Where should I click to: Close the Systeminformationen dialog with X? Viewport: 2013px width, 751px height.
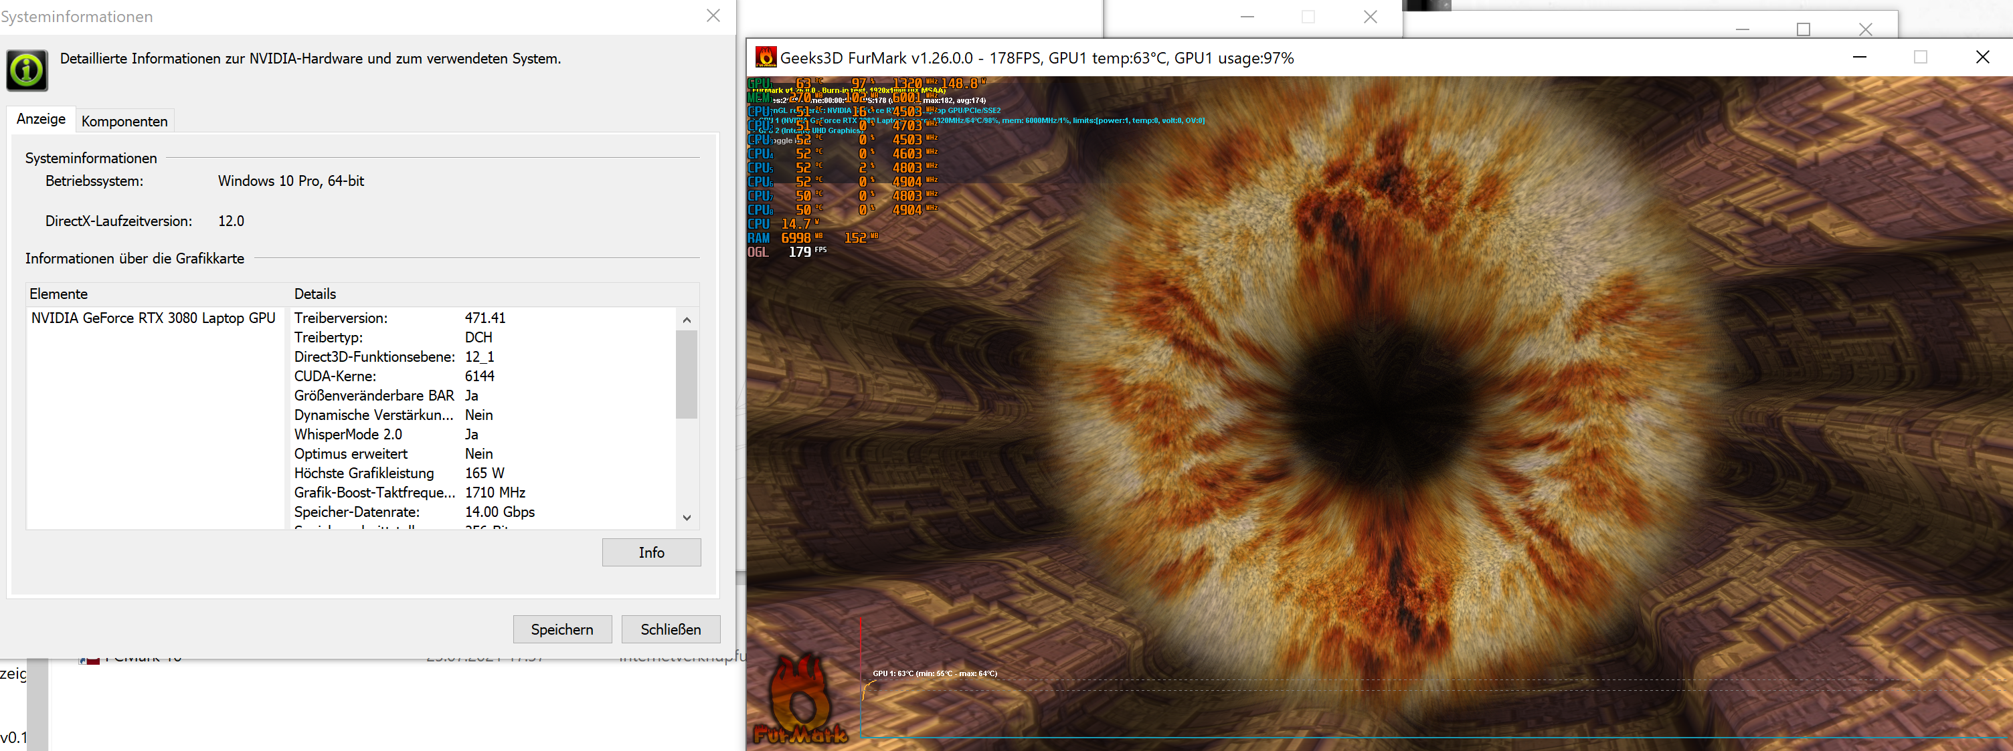tap(713, 17)
